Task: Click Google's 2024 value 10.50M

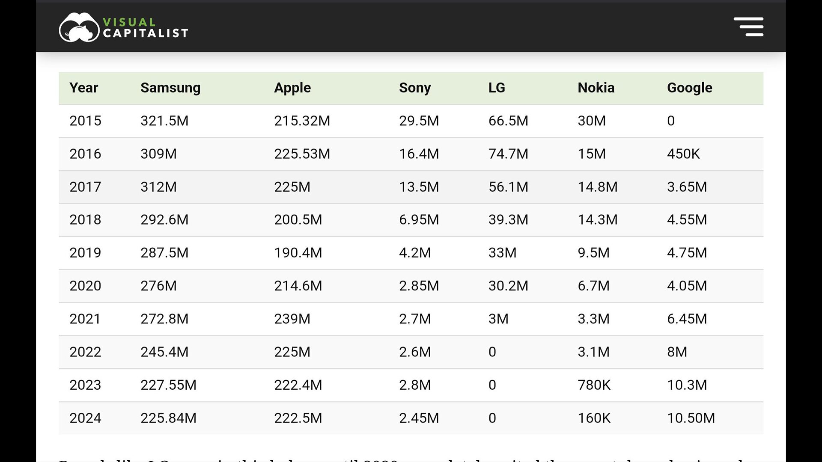Action: click(x=691, y=418)
